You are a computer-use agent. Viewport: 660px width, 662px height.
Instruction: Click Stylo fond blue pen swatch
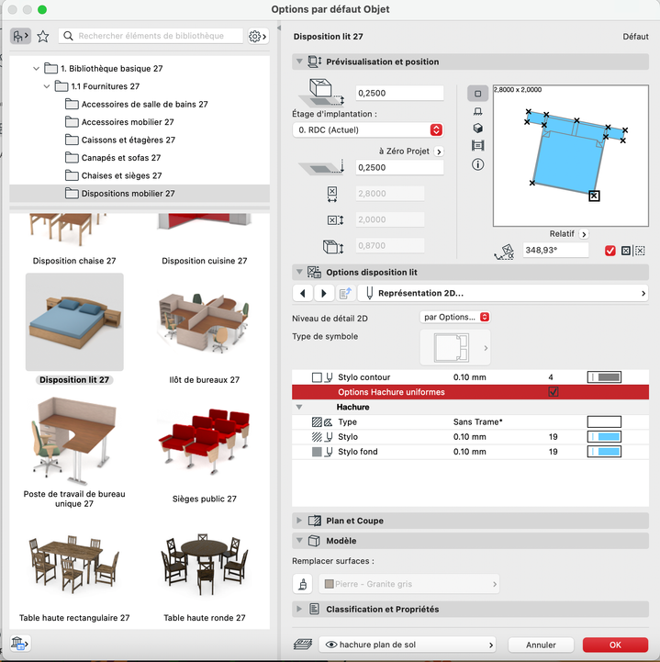604,452
